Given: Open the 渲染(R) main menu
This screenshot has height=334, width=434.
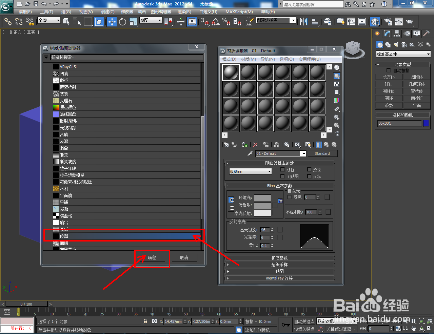Looking at the screenshot, I should click(x=184, y=12).
